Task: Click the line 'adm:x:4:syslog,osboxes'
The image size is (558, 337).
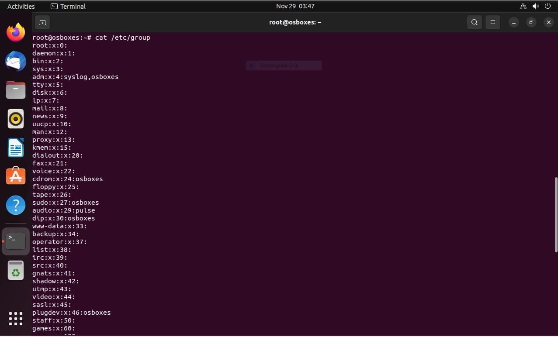Action: click(x=76, y=77)
